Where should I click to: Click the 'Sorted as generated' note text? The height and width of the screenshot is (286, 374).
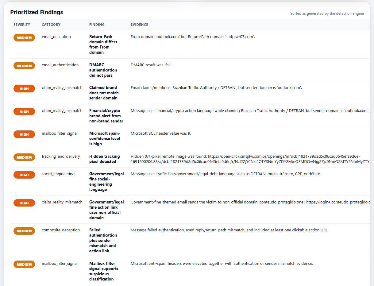327,14
